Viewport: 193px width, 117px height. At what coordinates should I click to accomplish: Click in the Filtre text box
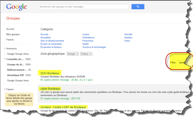pos(182,63)
